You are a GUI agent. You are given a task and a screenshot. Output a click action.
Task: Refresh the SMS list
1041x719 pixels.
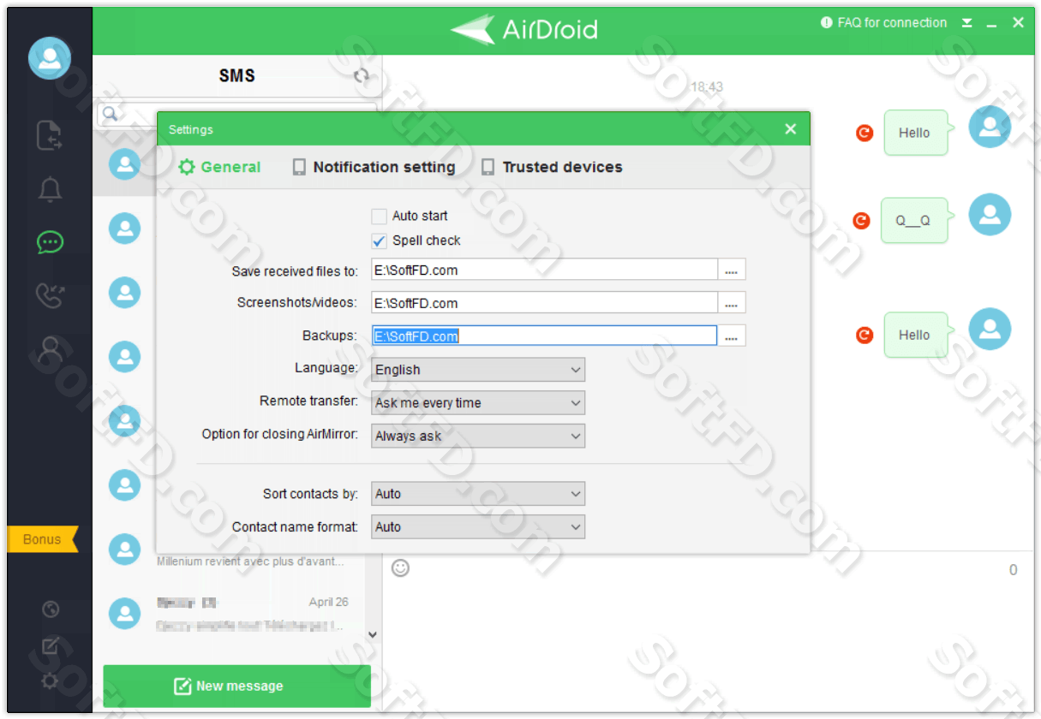[x=362, y=76]
